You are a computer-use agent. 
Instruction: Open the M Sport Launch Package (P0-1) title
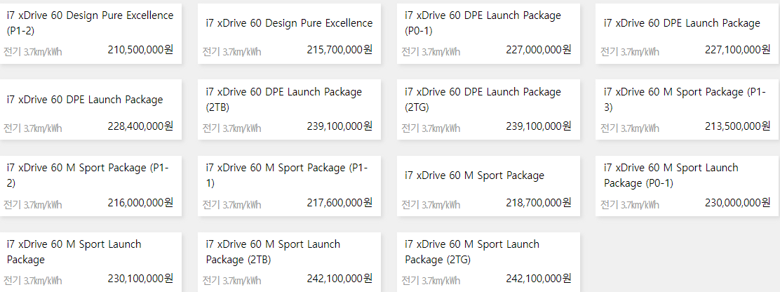tap(671, 175)
